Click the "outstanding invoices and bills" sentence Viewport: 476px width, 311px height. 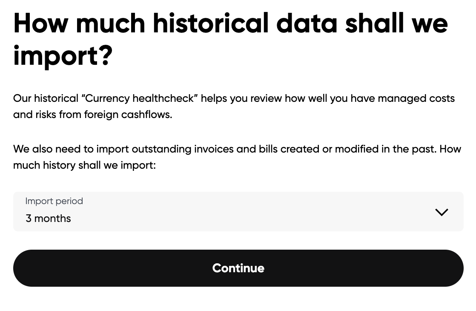tap(225, 149)
